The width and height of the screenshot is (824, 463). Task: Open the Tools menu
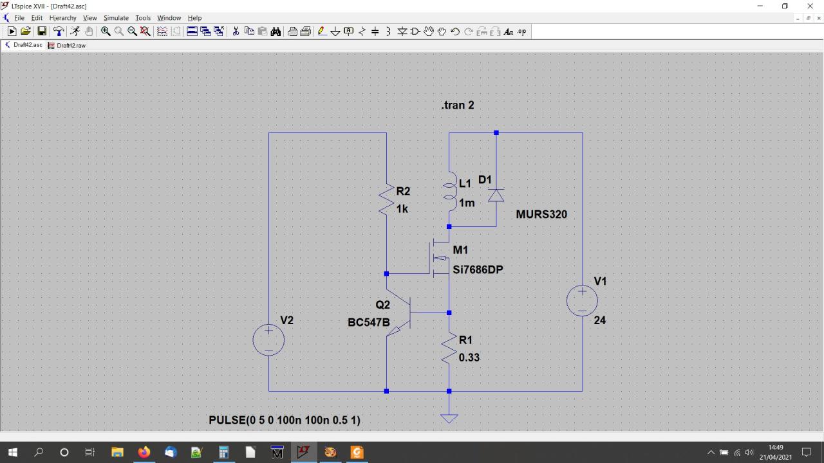click(x=143, y=18)
